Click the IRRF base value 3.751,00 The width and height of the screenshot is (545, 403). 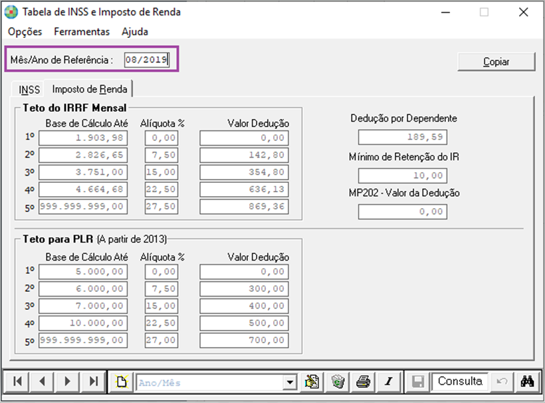coord(83,172)
